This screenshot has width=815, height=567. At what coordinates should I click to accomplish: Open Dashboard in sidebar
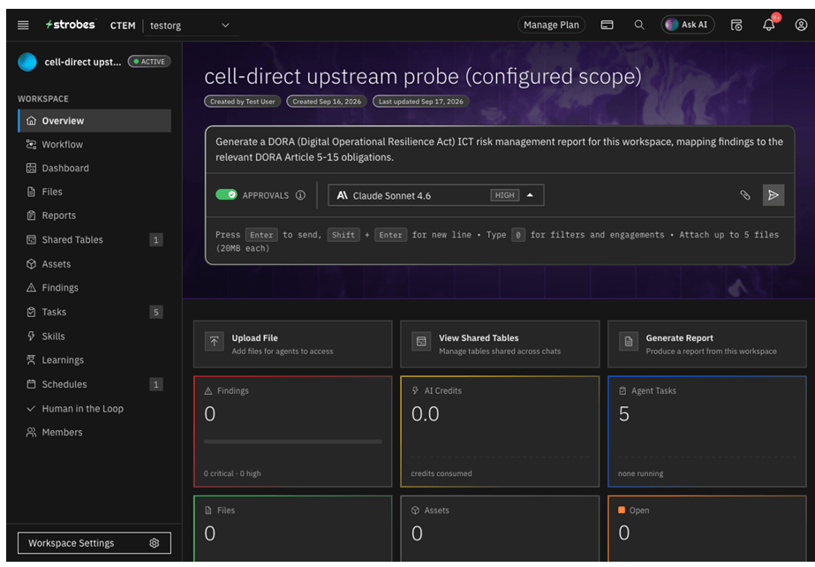pyautogui.click(x=94, y=168)
